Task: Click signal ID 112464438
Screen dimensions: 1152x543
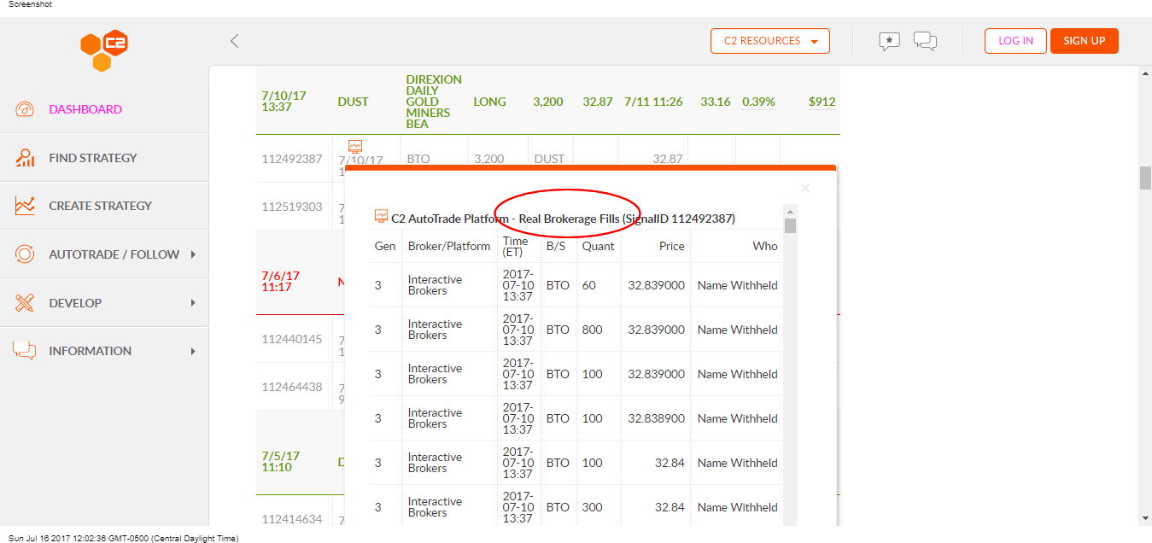Action: (x=292, y=387)
